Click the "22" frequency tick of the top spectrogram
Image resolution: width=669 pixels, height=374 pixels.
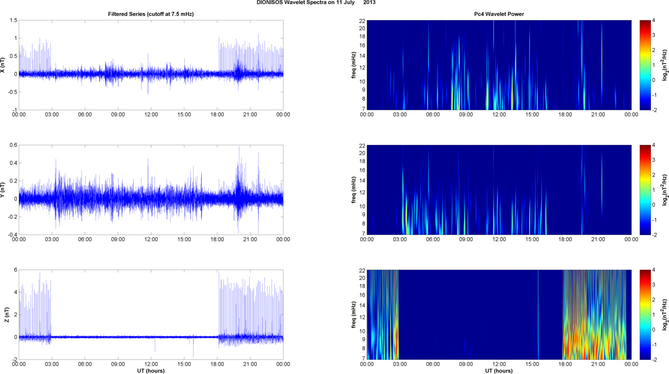coord(362,21)
